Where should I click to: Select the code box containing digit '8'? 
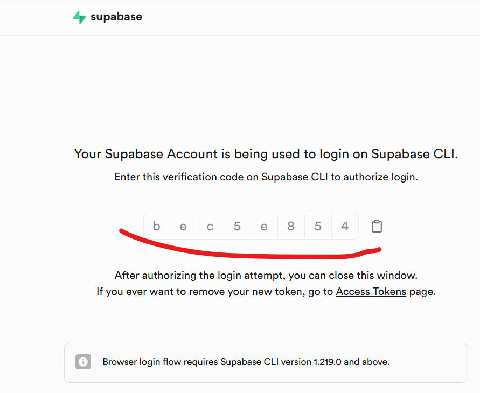tap(291, 227)
